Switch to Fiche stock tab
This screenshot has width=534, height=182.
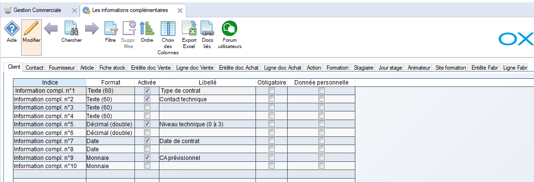[112, 68]
